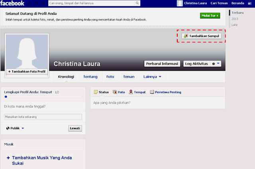
Task: Click Christina Laura avatar in top bar
Action: [x=180, y=3]
